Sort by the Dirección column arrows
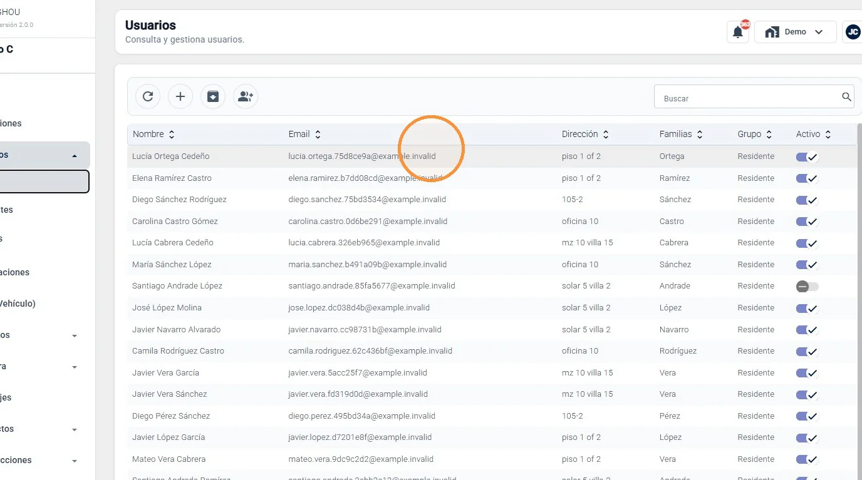Viewport: 862px width, 480px height. click(x=606, y=134)
